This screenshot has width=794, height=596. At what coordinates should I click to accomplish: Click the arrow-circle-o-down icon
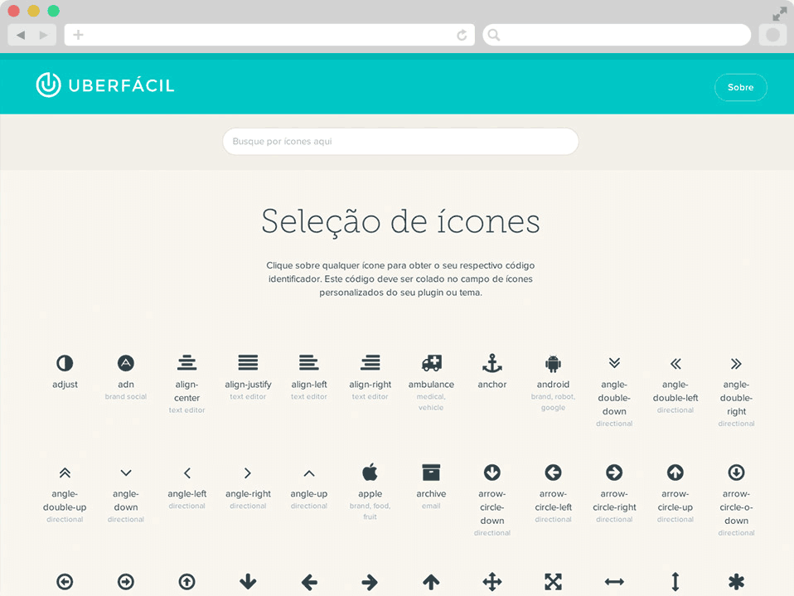(x=736, y=472)
